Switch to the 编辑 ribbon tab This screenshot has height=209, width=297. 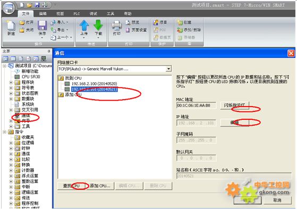coord(43,14)
